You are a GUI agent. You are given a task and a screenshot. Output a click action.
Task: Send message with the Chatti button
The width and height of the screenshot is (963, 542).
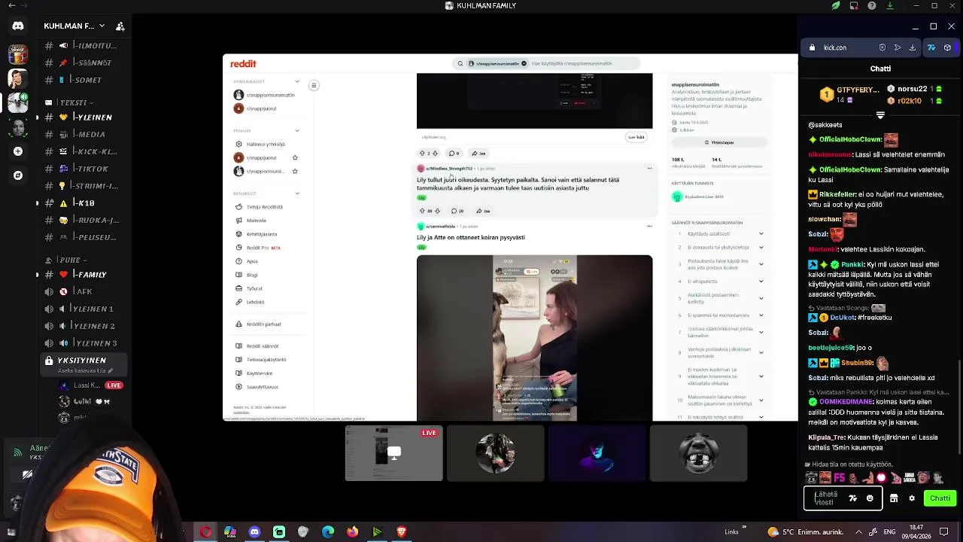click(940, 498)
